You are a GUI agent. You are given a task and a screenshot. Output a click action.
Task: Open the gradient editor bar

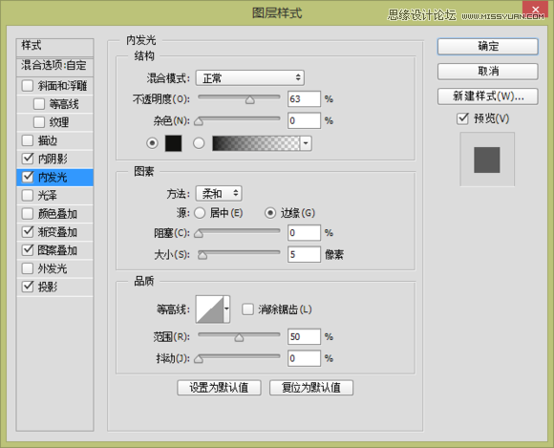click(x=256, y=143)
